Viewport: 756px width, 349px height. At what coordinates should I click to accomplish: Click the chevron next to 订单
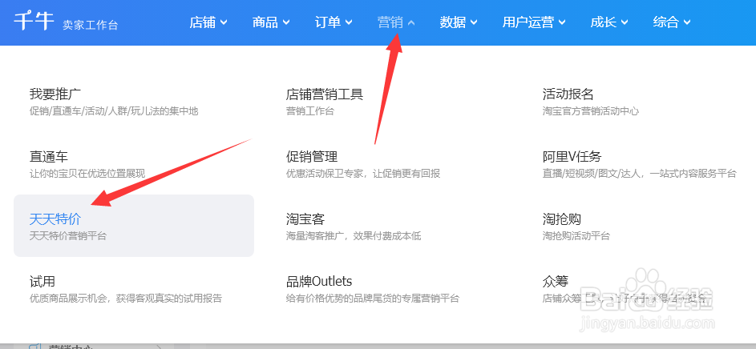click(x=349, y=22)
